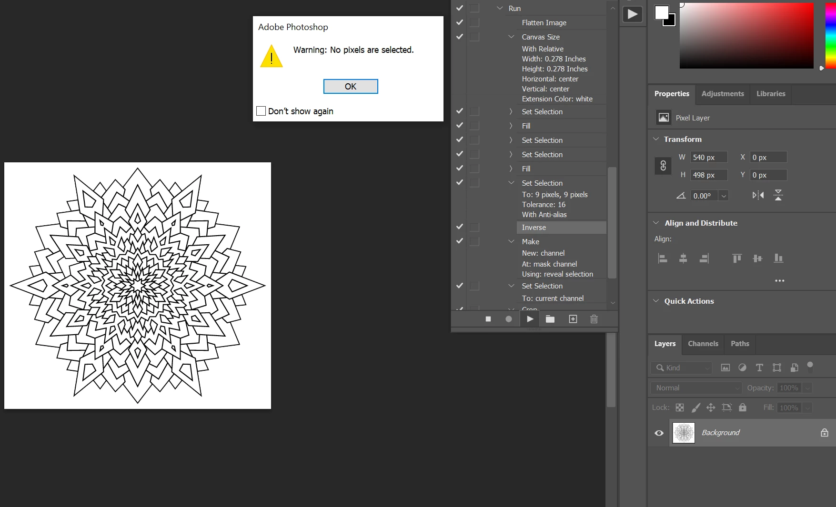Toggle the checkmark for Inverse step
The image size is (836, 507).
click(460, 227)
